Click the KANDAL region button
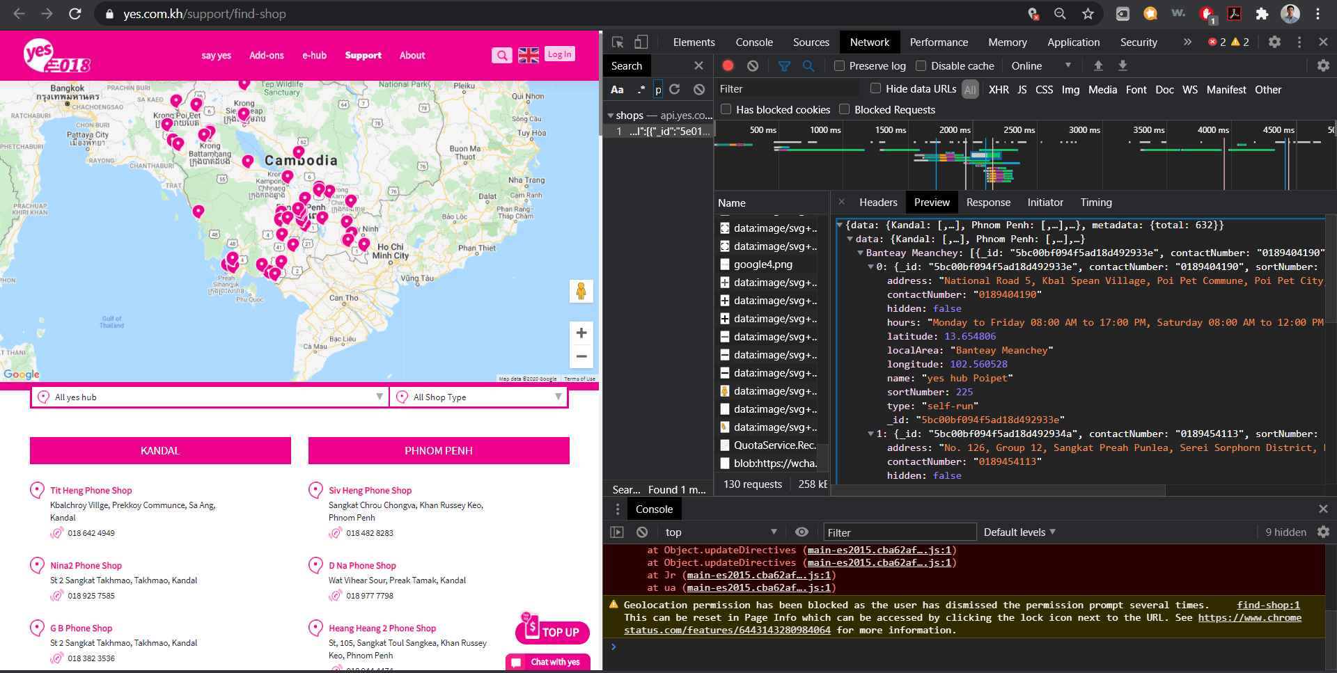Viewport: 1337px width, 673px height. (160, 450)
